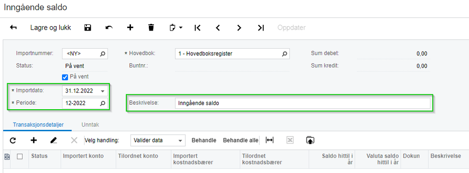The width and height of the screenshot is (469, 173).
Task: Delete grid row with X icon
Action: pyautogui.click(x=74, y=140)
